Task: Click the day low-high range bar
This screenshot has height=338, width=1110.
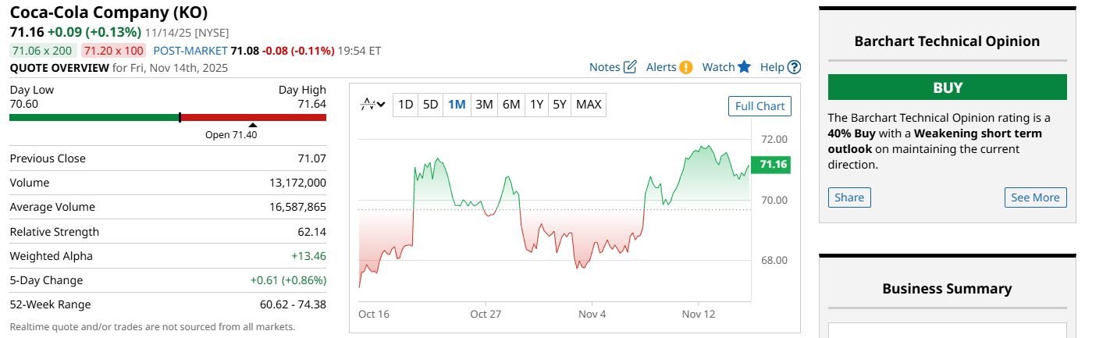Action: pyautogui.click(x=168, y=118)
